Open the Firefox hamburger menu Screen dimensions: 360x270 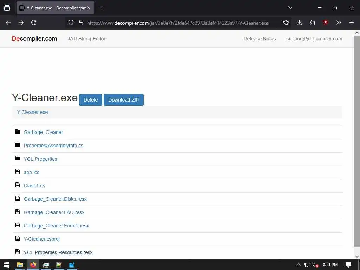click(x=352, y=22)
